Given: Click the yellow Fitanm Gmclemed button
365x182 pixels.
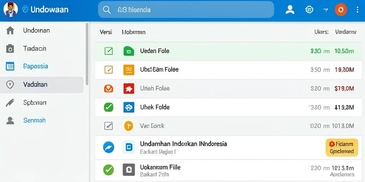Looking at the screenshot, I should (342, 148).
